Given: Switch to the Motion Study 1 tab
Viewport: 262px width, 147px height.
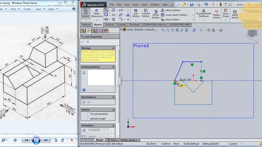Looking at the screenshot, I should (x=128, y=140).
